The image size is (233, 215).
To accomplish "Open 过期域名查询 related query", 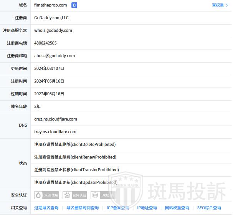I will [x=46, y=208].
